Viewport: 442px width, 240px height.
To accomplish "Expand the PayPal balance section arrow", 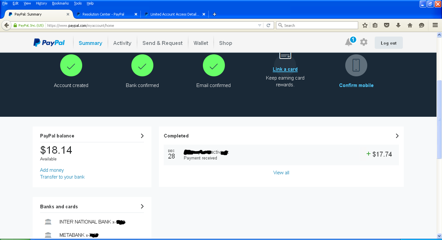I will pyautogui.click(x=142, y=136).
